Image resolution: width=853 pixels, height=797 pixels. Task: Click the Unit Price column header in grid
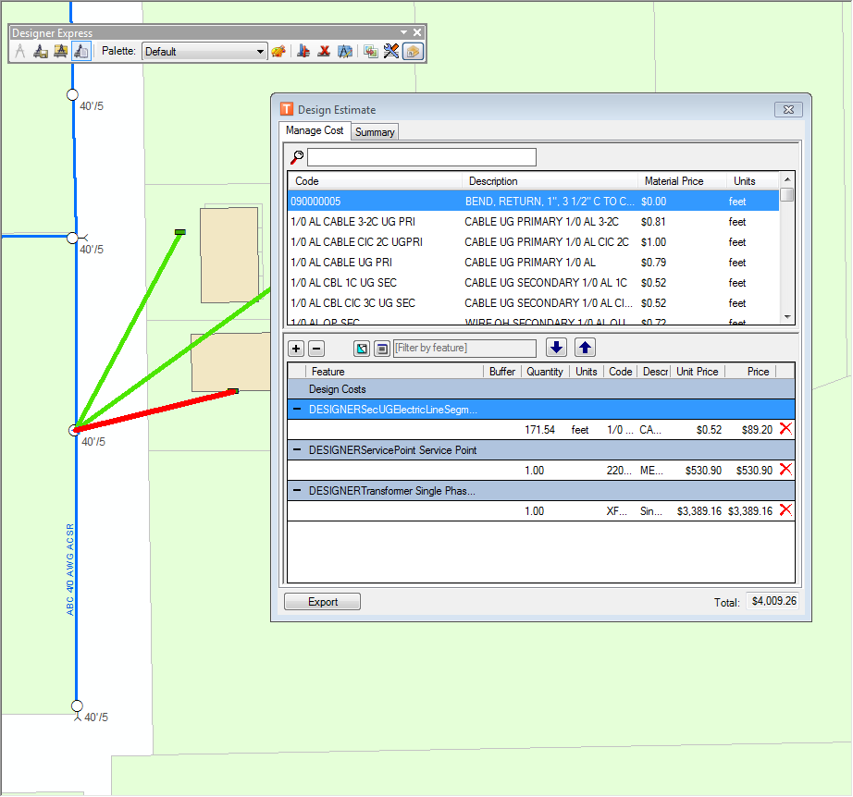pyautogui.click(x=698, y=372)
